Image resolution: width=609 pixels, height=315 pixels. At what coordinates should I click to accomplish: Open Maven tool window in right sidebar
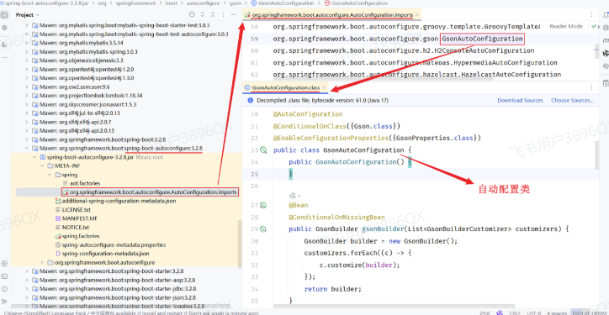tap(605, 40)
